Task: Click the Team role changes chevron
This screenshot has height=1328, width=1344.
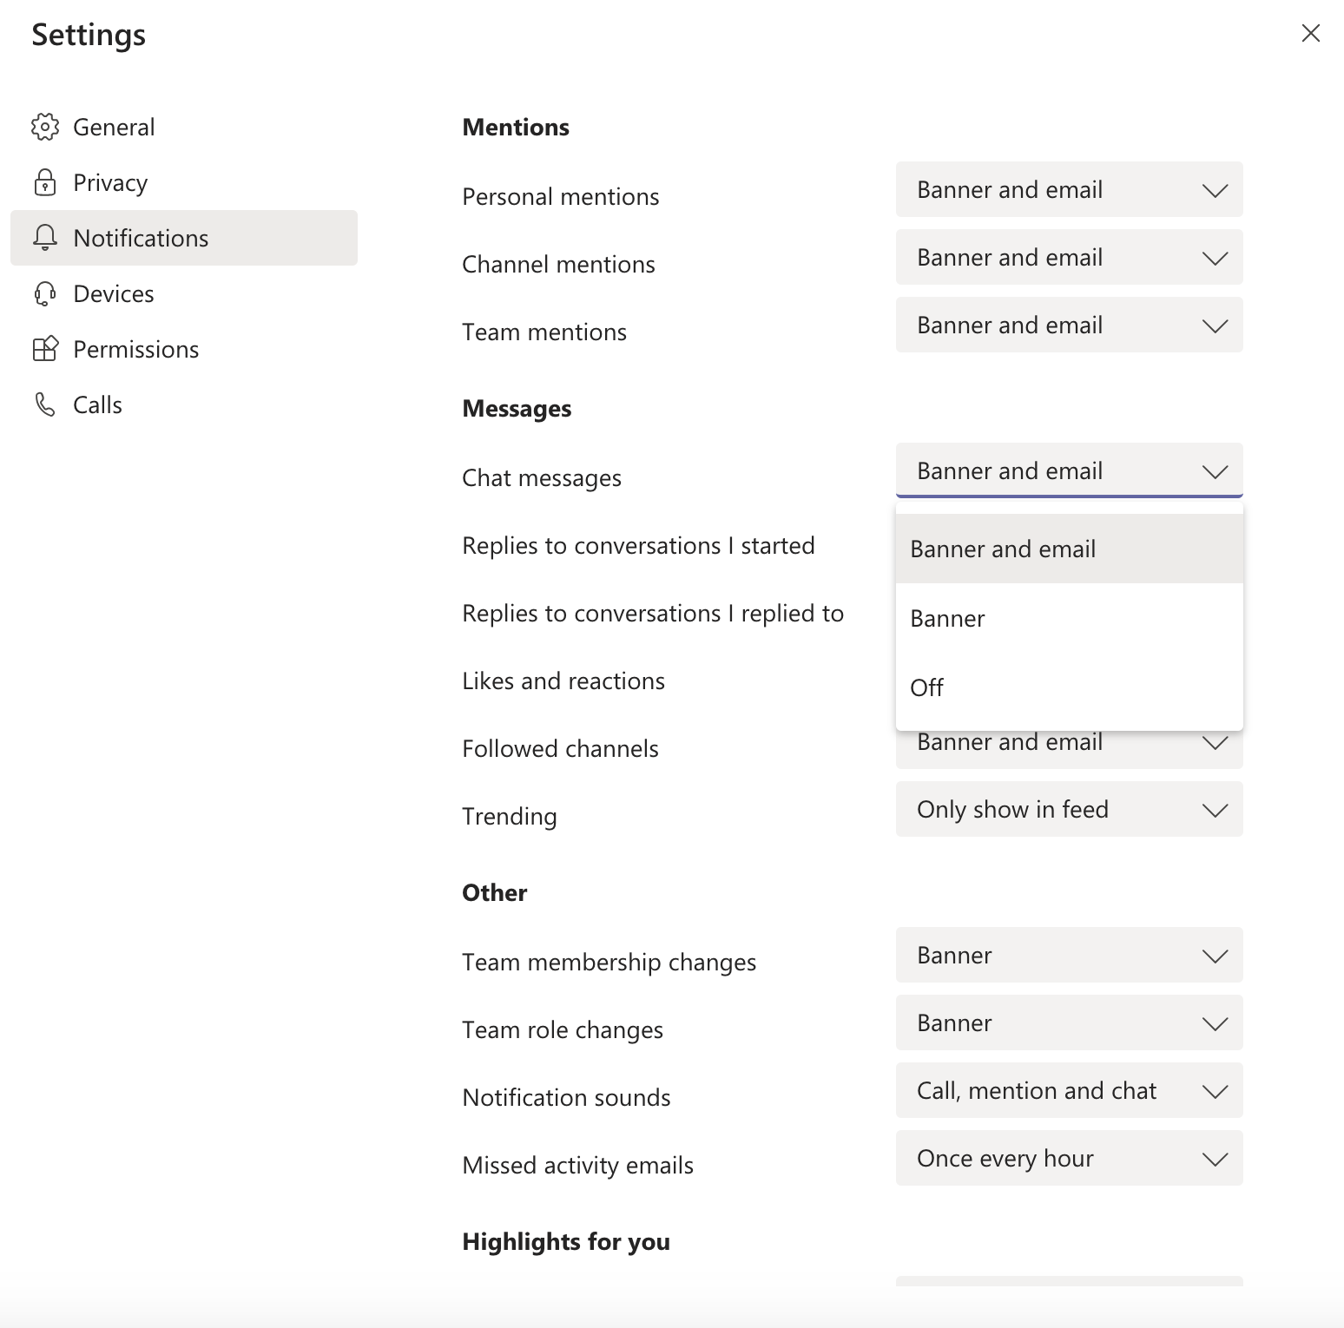Action: (x=1215, y=1023)
